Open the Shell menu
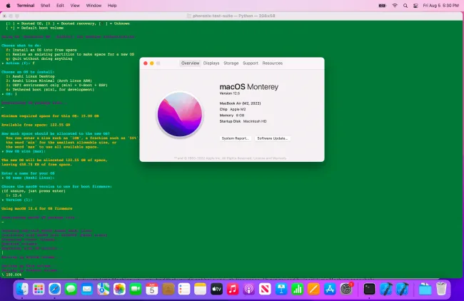 45,4
